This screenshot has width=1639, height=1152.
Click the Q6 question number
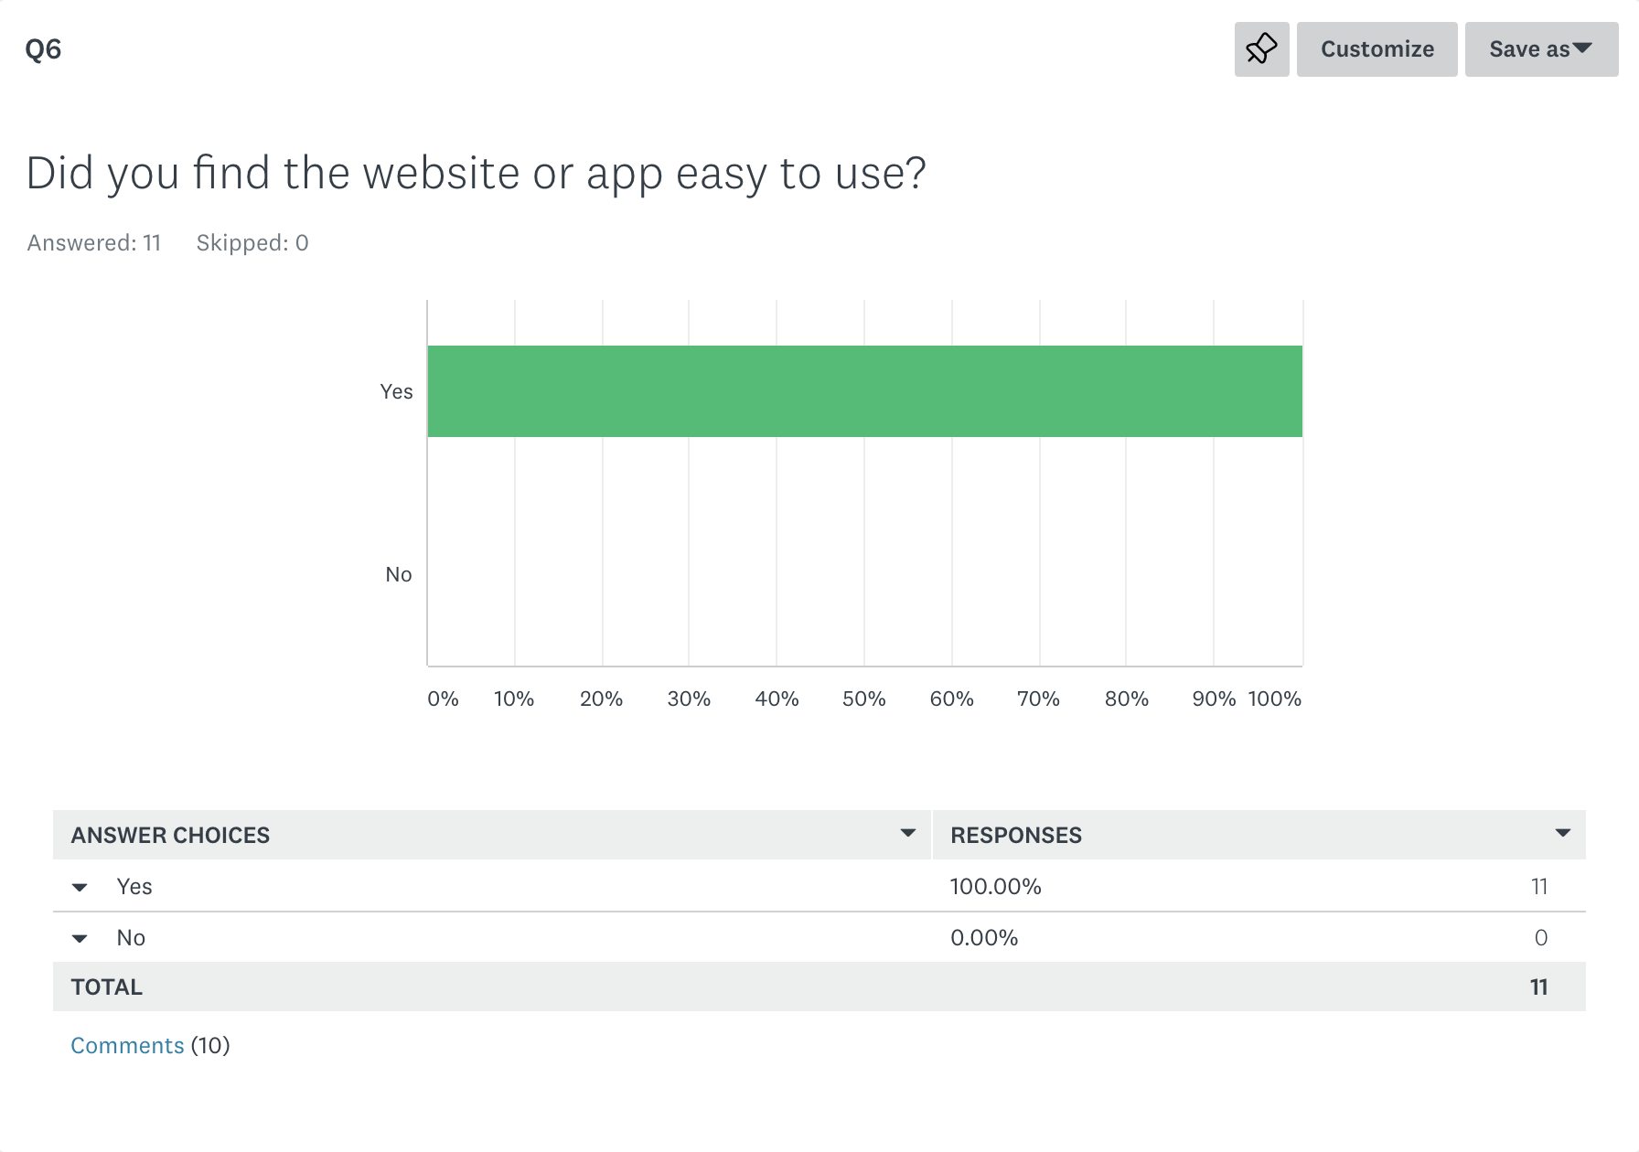click(43, 49)
